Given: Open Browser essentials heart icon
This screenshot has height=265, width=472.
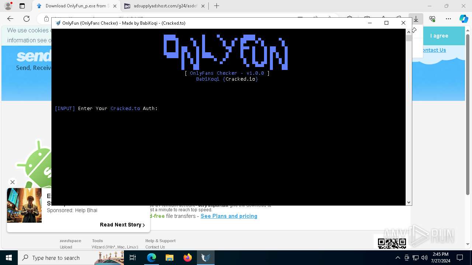Looking at the screenshot, I should (x=432, y=19).
